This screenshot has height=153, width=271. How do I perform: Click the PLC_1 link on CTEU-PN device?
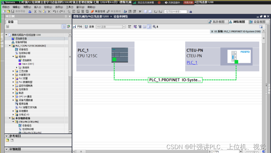pyautogui.click(x=192, y=63)
